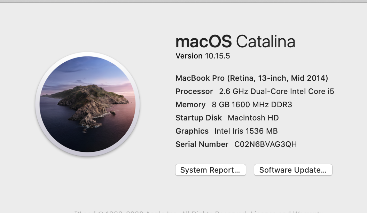
Task: Click the Catalina word in the title
Action: 265,41
